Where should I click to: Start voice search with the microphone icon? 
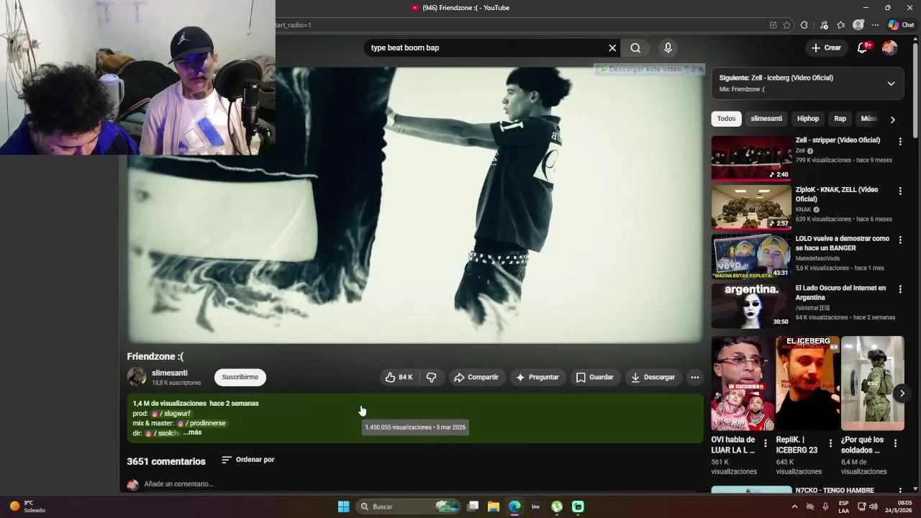668,47
